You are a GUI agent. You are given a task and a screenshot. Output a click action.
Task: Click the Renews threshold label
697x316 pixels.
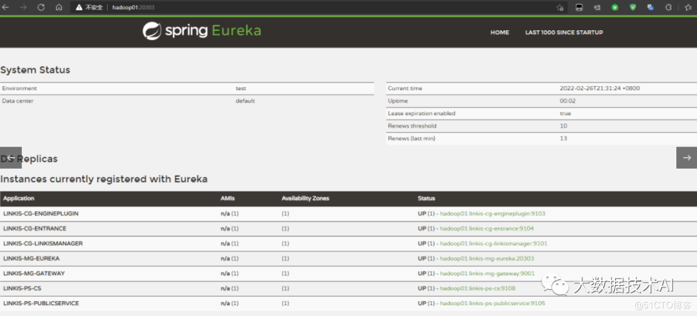[412, 126]
